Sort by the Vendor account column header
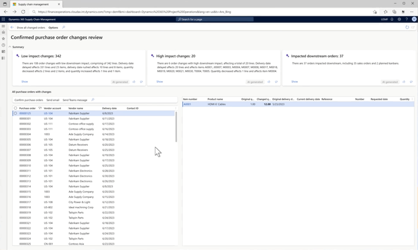This screenshot has height=250, width=418. pyautogui.click(x=52, y=108)
